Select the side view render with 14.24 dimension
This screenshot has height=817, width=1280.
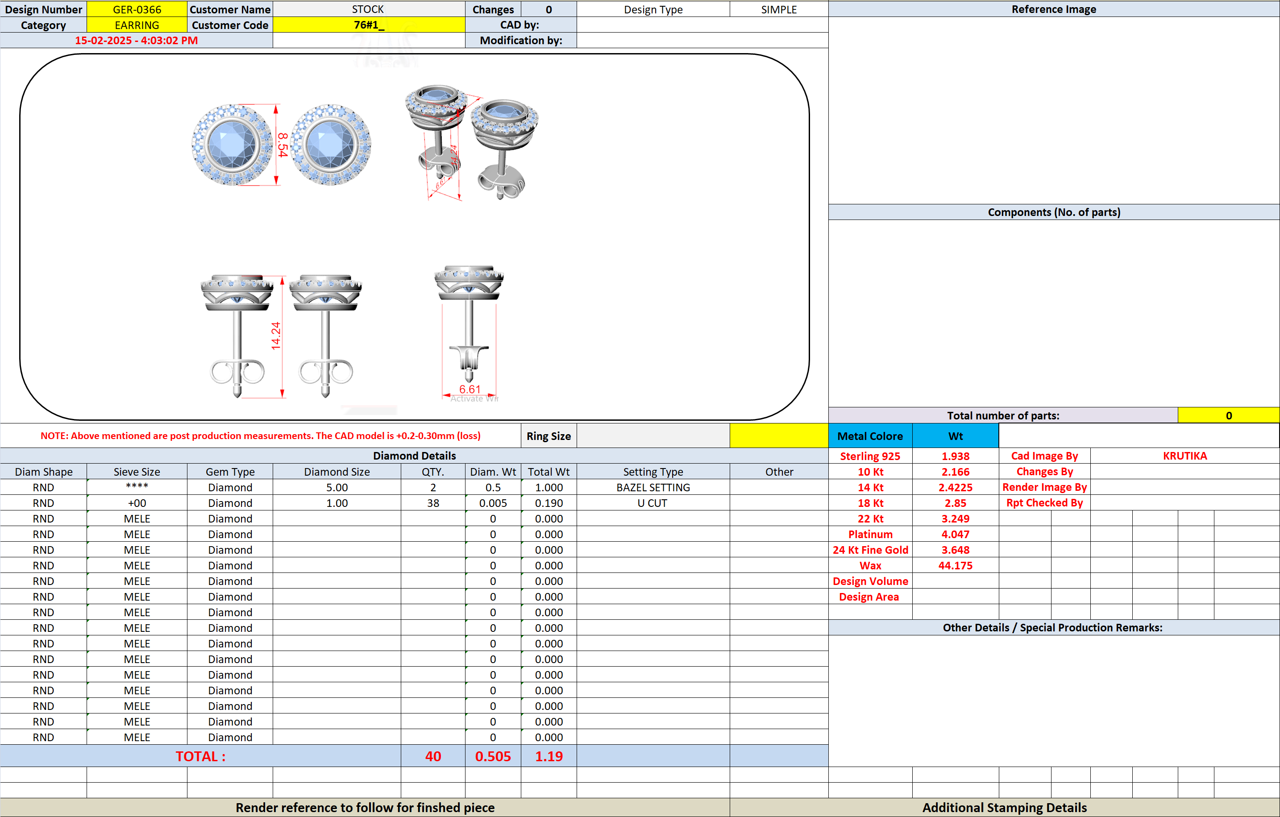[x=281, y=336]
